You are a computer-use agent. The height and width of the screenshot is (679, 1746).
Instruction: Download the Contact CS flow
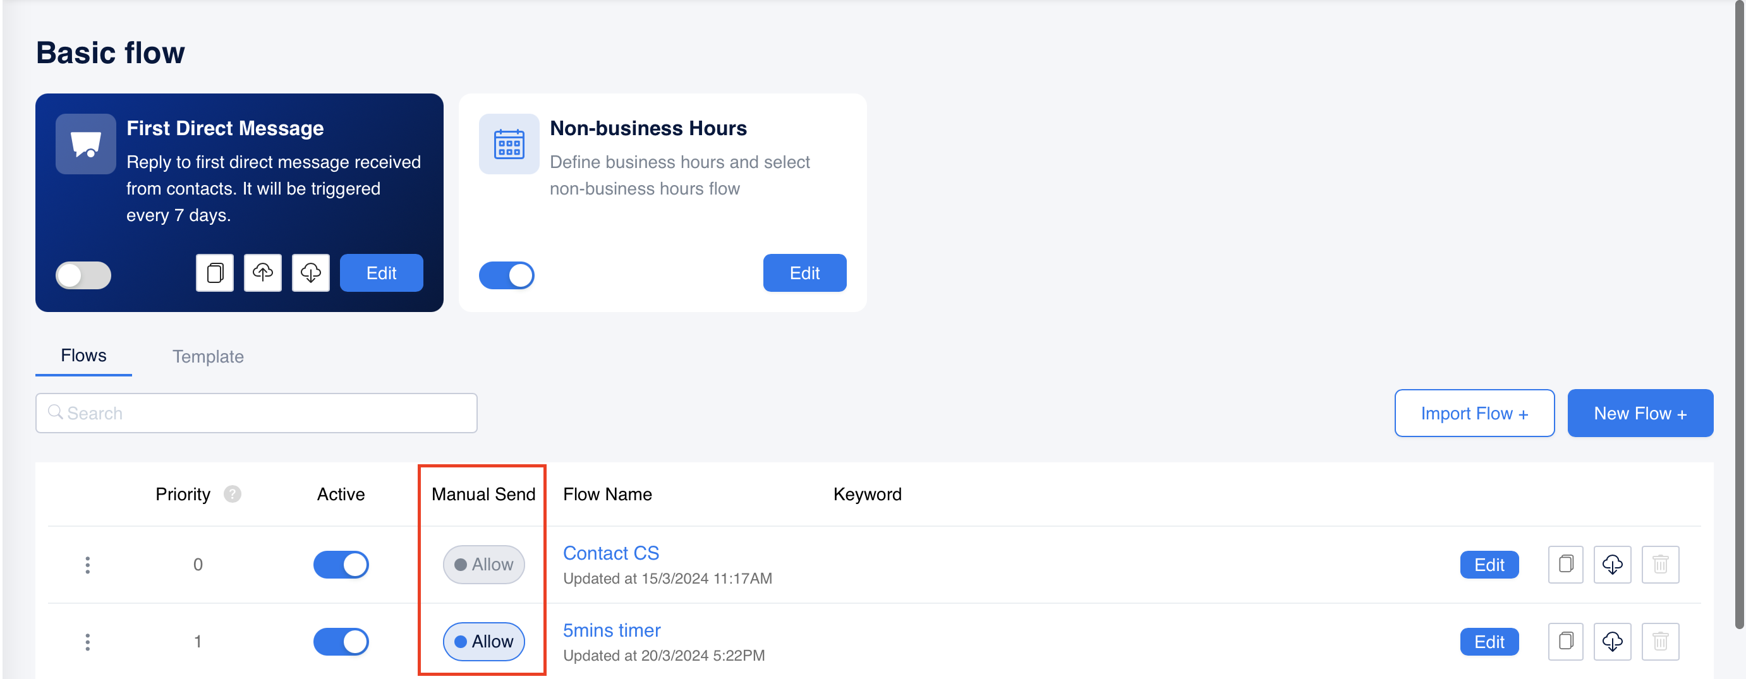[x=1612, y=565]
